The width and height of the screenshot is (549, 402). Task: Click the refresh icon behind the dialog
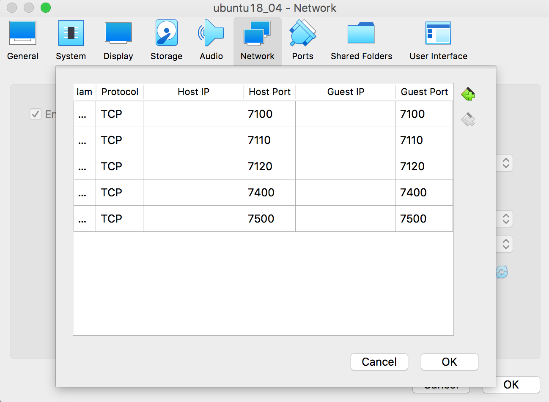tap(502, 272)
